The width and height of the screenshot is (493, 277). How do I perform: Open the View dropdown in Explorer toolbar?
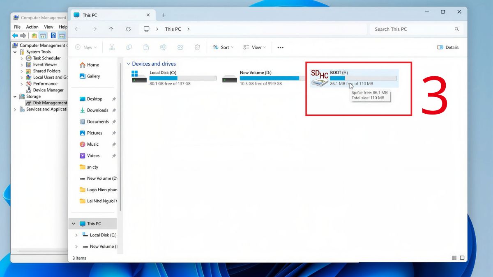[x=255, y=47]
